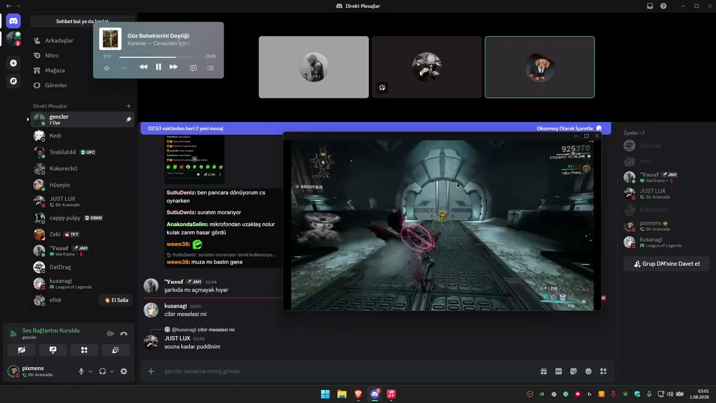Screen dimensions: 716x403
Task: Pause the playing song
Action: 158,67
